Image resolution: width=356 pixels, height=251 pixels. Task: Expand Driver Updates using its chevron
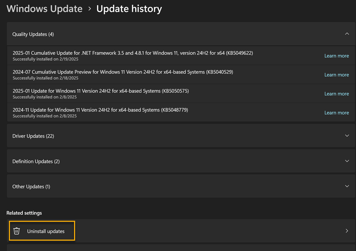click(x=347, y=136)
